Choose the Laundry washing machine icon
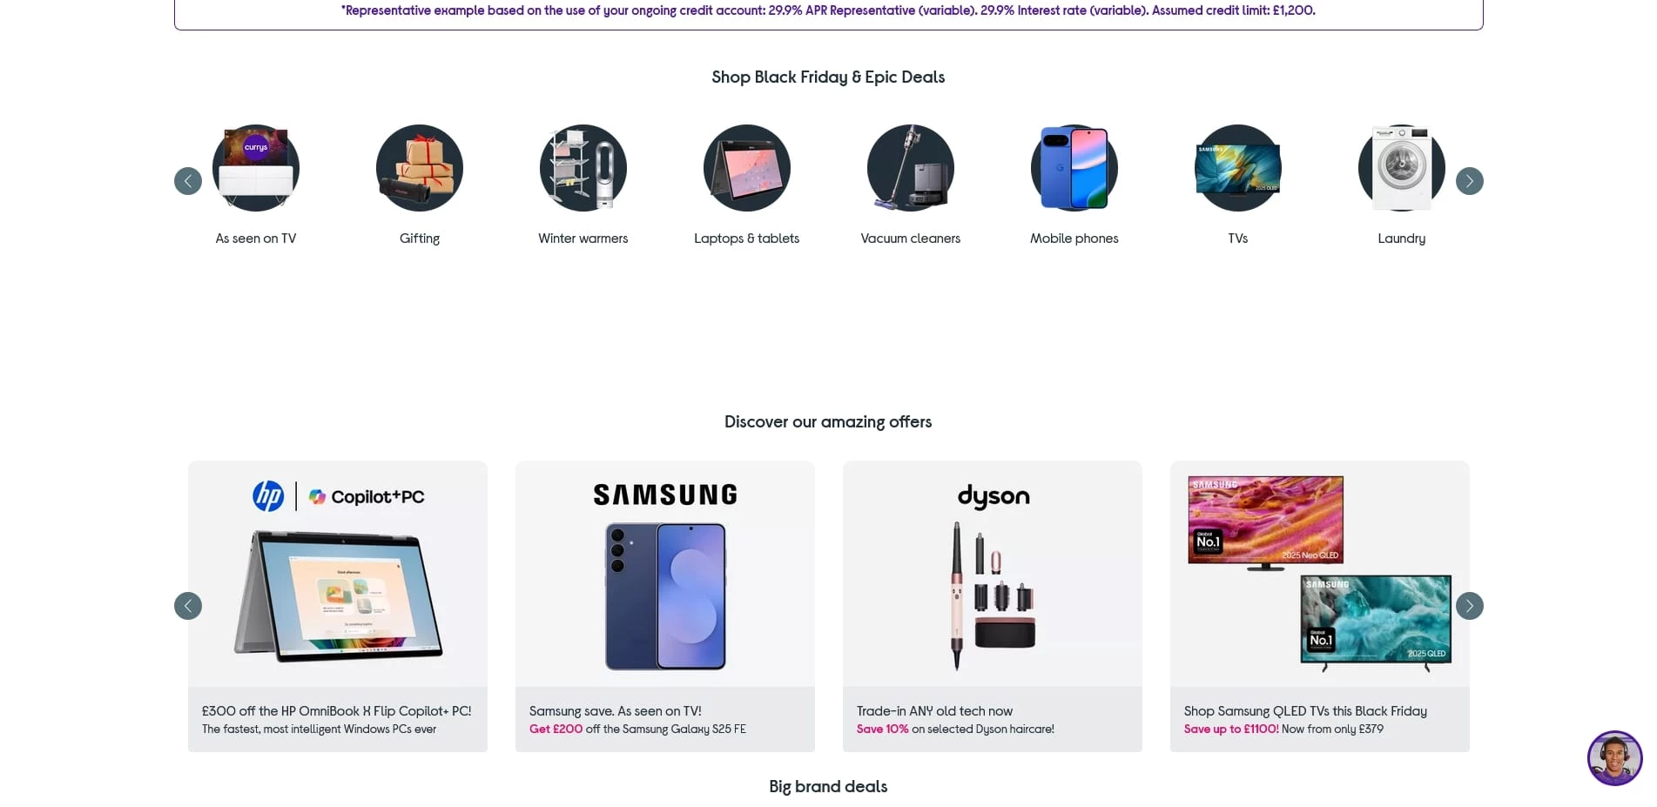The image size is (1657, 807). coord(1402,168)
